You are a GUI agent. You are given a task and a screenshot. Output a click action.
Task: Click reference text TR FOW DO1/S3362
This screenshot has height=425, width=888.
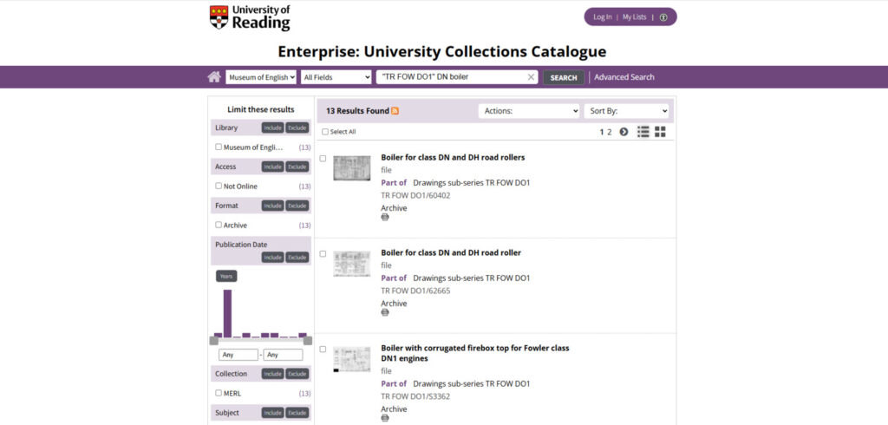point(415,396)
